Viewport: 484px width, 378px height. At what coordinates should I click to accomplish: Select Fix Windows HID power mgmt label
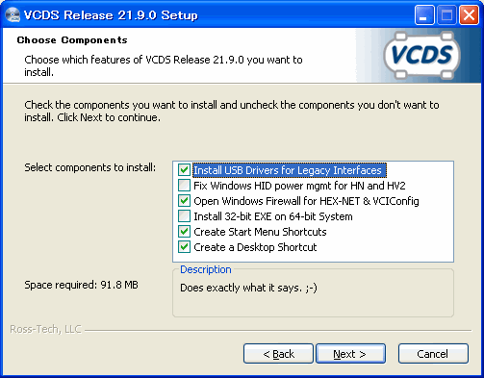(299, 186)
